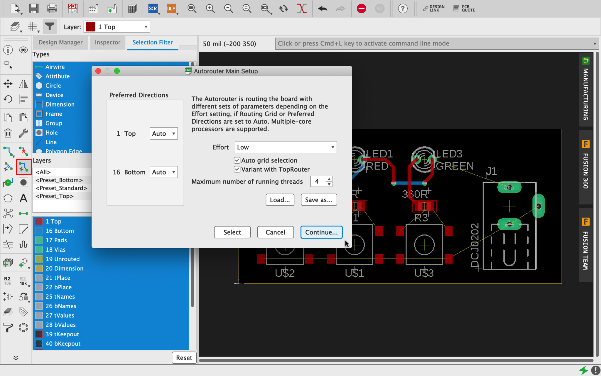Disable Variant with TopRouter

(237, 169)
